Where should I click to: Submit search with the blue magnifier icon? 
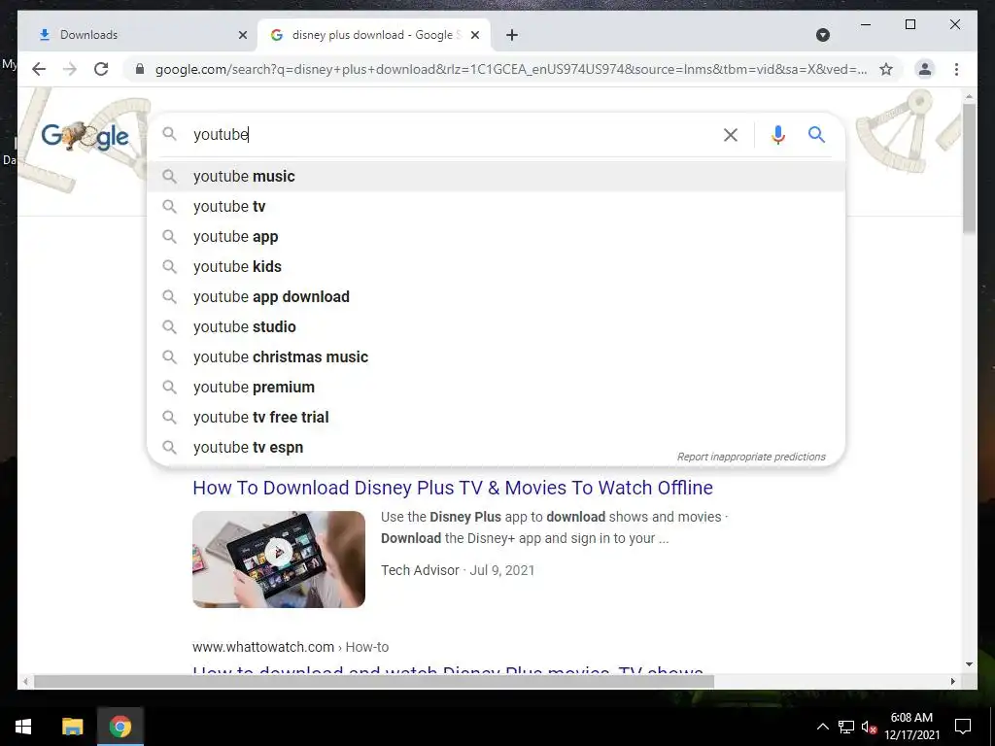click(x=816, y=134)
